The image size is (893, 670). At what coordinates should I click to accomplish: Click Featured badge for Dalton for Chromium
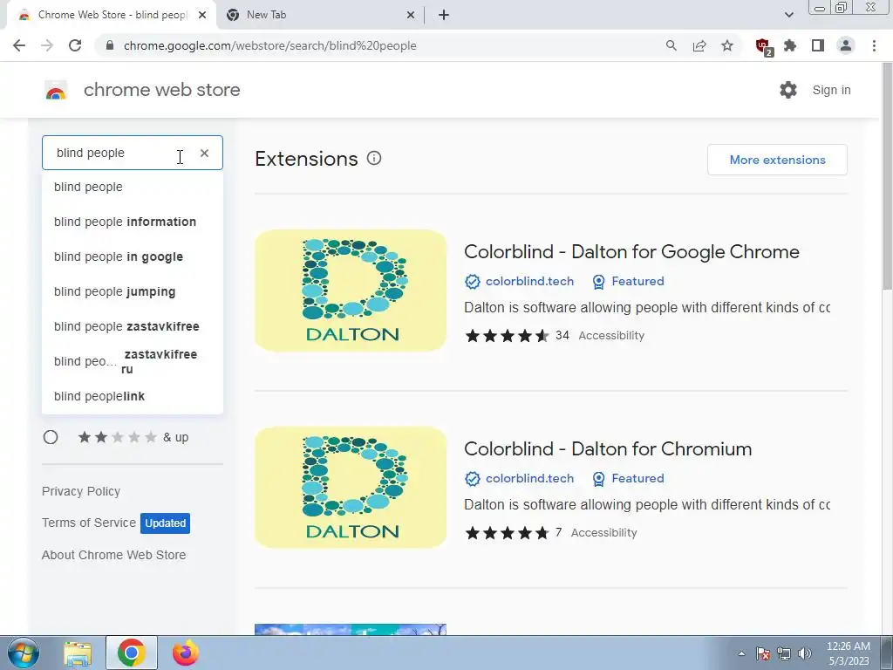pos(628,478)
